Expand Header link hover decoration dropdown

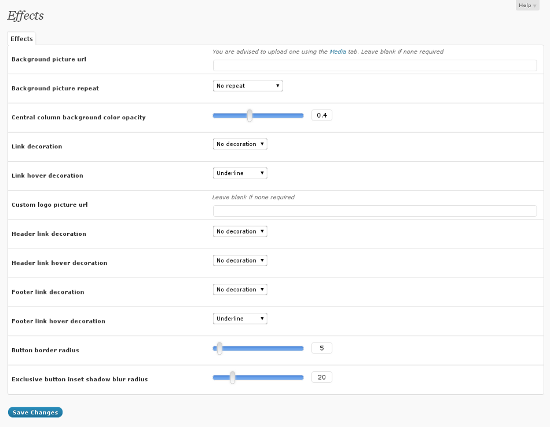tap(240, 261)
